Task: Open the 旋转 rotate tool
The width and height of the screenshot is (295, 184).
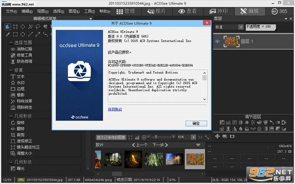Action: click(18, 123)
